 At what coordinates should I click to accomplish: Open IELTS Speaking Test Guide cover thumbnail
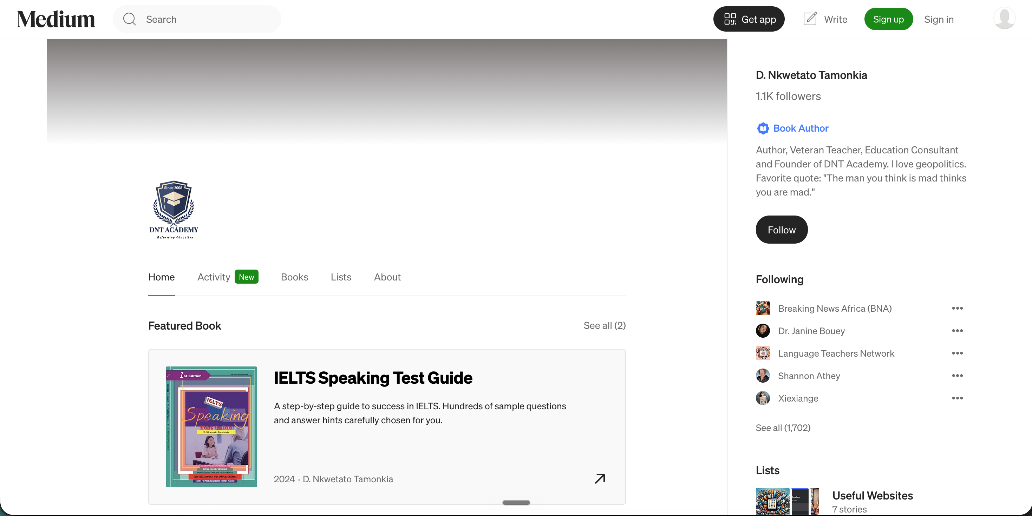[x=211, y=426]
